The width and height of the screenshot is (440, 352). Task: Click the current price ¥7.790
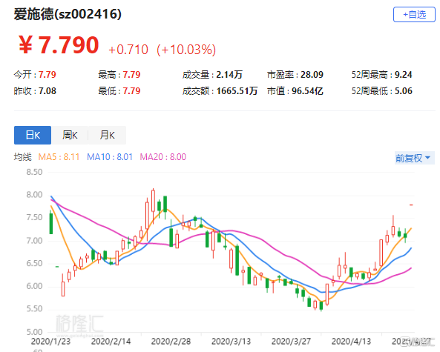pyautogui.click(x=59, y=45)
